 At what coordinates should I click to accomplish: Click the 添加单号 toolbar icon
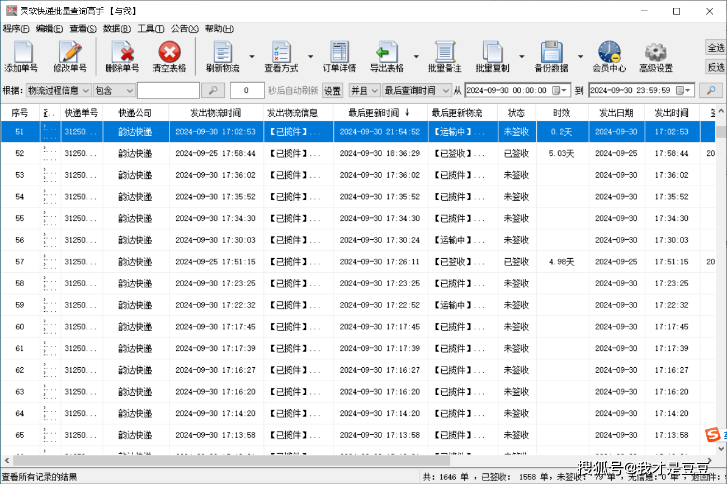[21, 57]
